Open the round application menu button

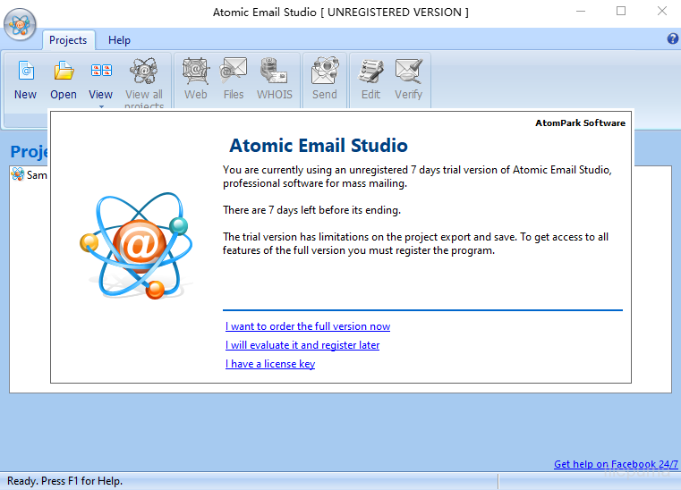(20, 23)
